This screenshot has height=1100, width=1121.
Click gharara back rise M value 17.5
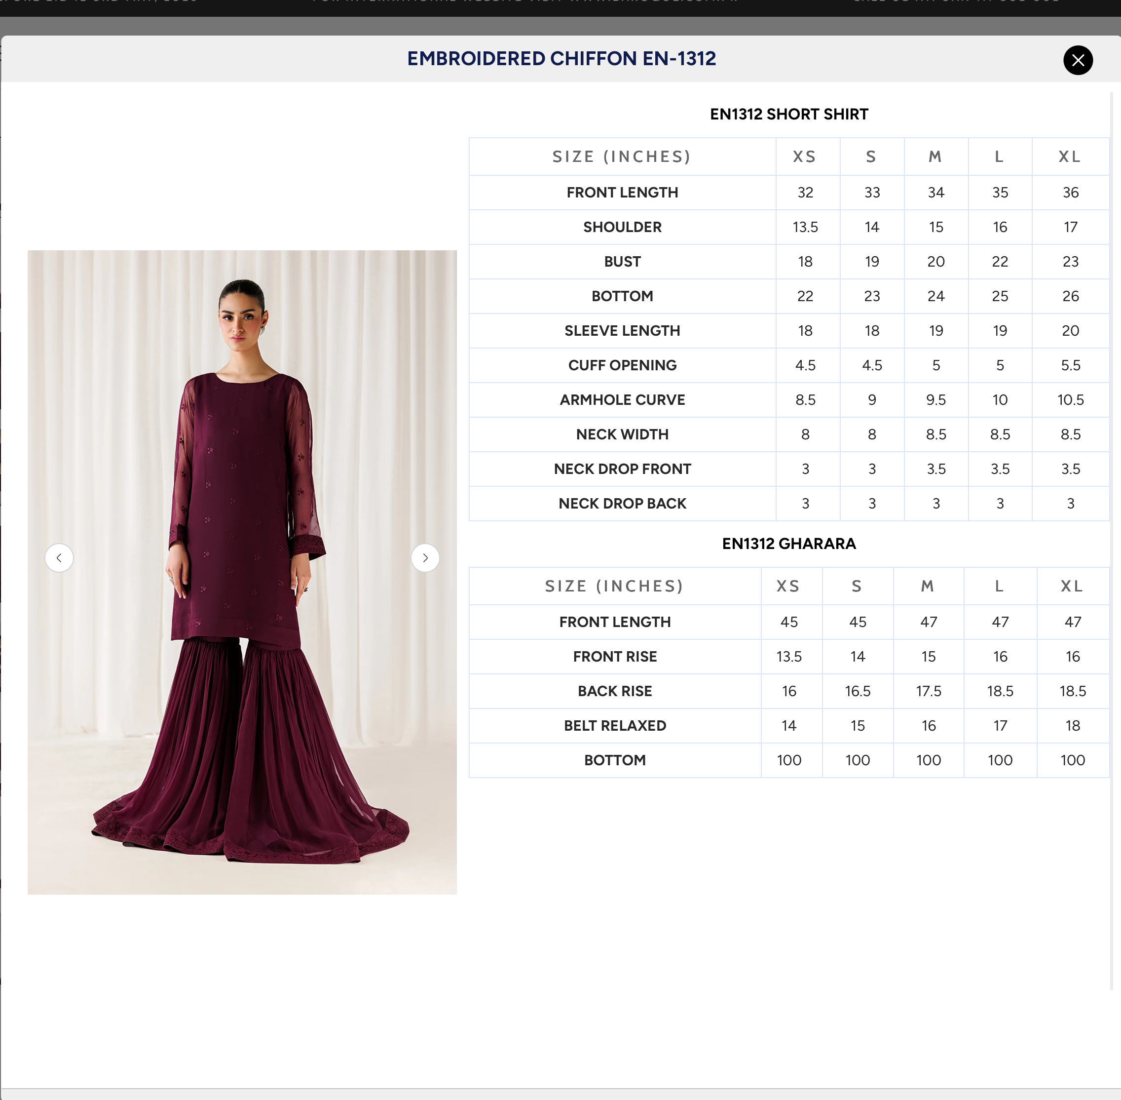pos(928,691)
